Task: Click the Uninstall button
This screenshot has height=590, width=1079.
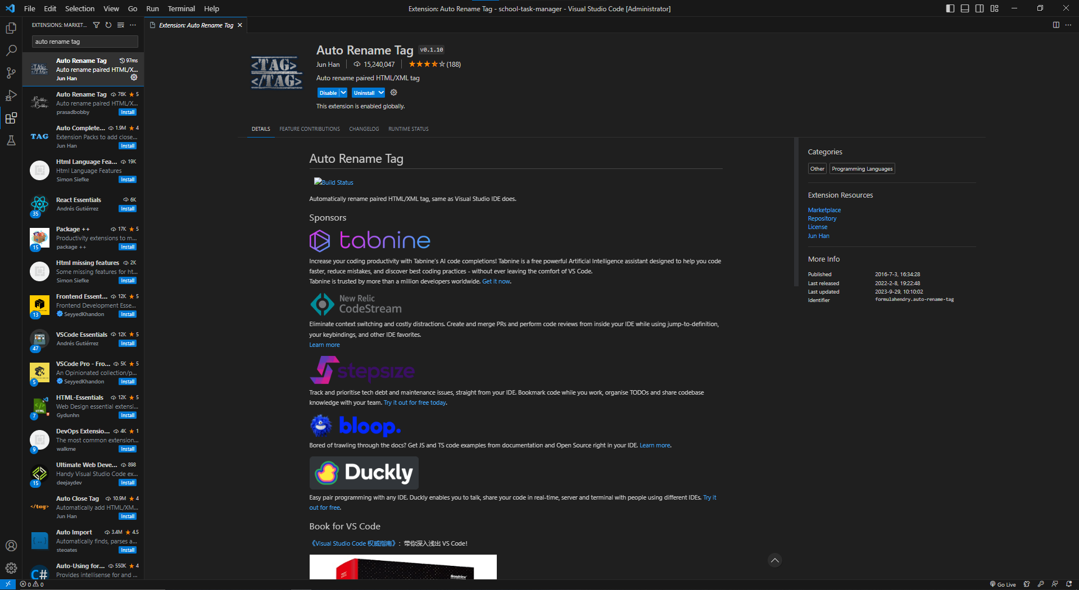Action: tap(364, 93)
